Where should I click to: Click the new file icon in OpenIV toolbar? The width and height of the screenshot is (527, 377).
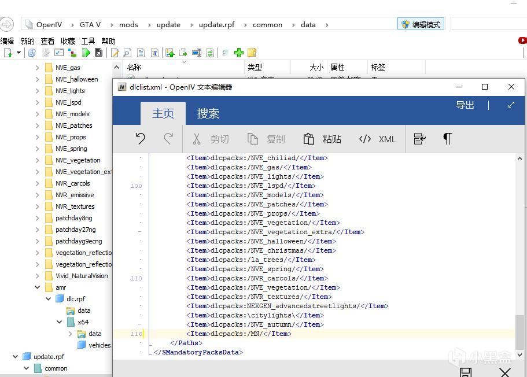[x=8, y=53]
